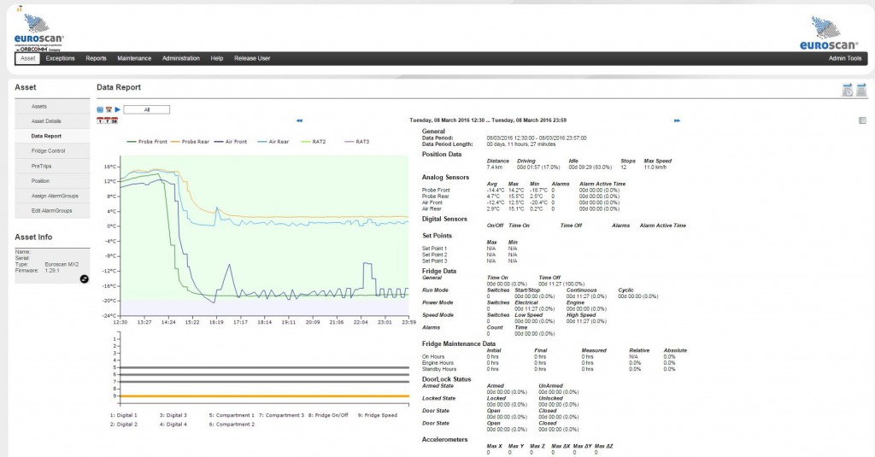Toggle the Air Rear legend entry
The width and height of the screenshot is (875, 457).
[x=273, y=142]
